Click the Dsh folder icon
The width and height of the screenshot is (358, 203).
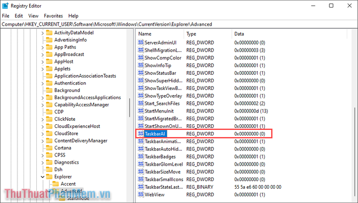point(49,169)
